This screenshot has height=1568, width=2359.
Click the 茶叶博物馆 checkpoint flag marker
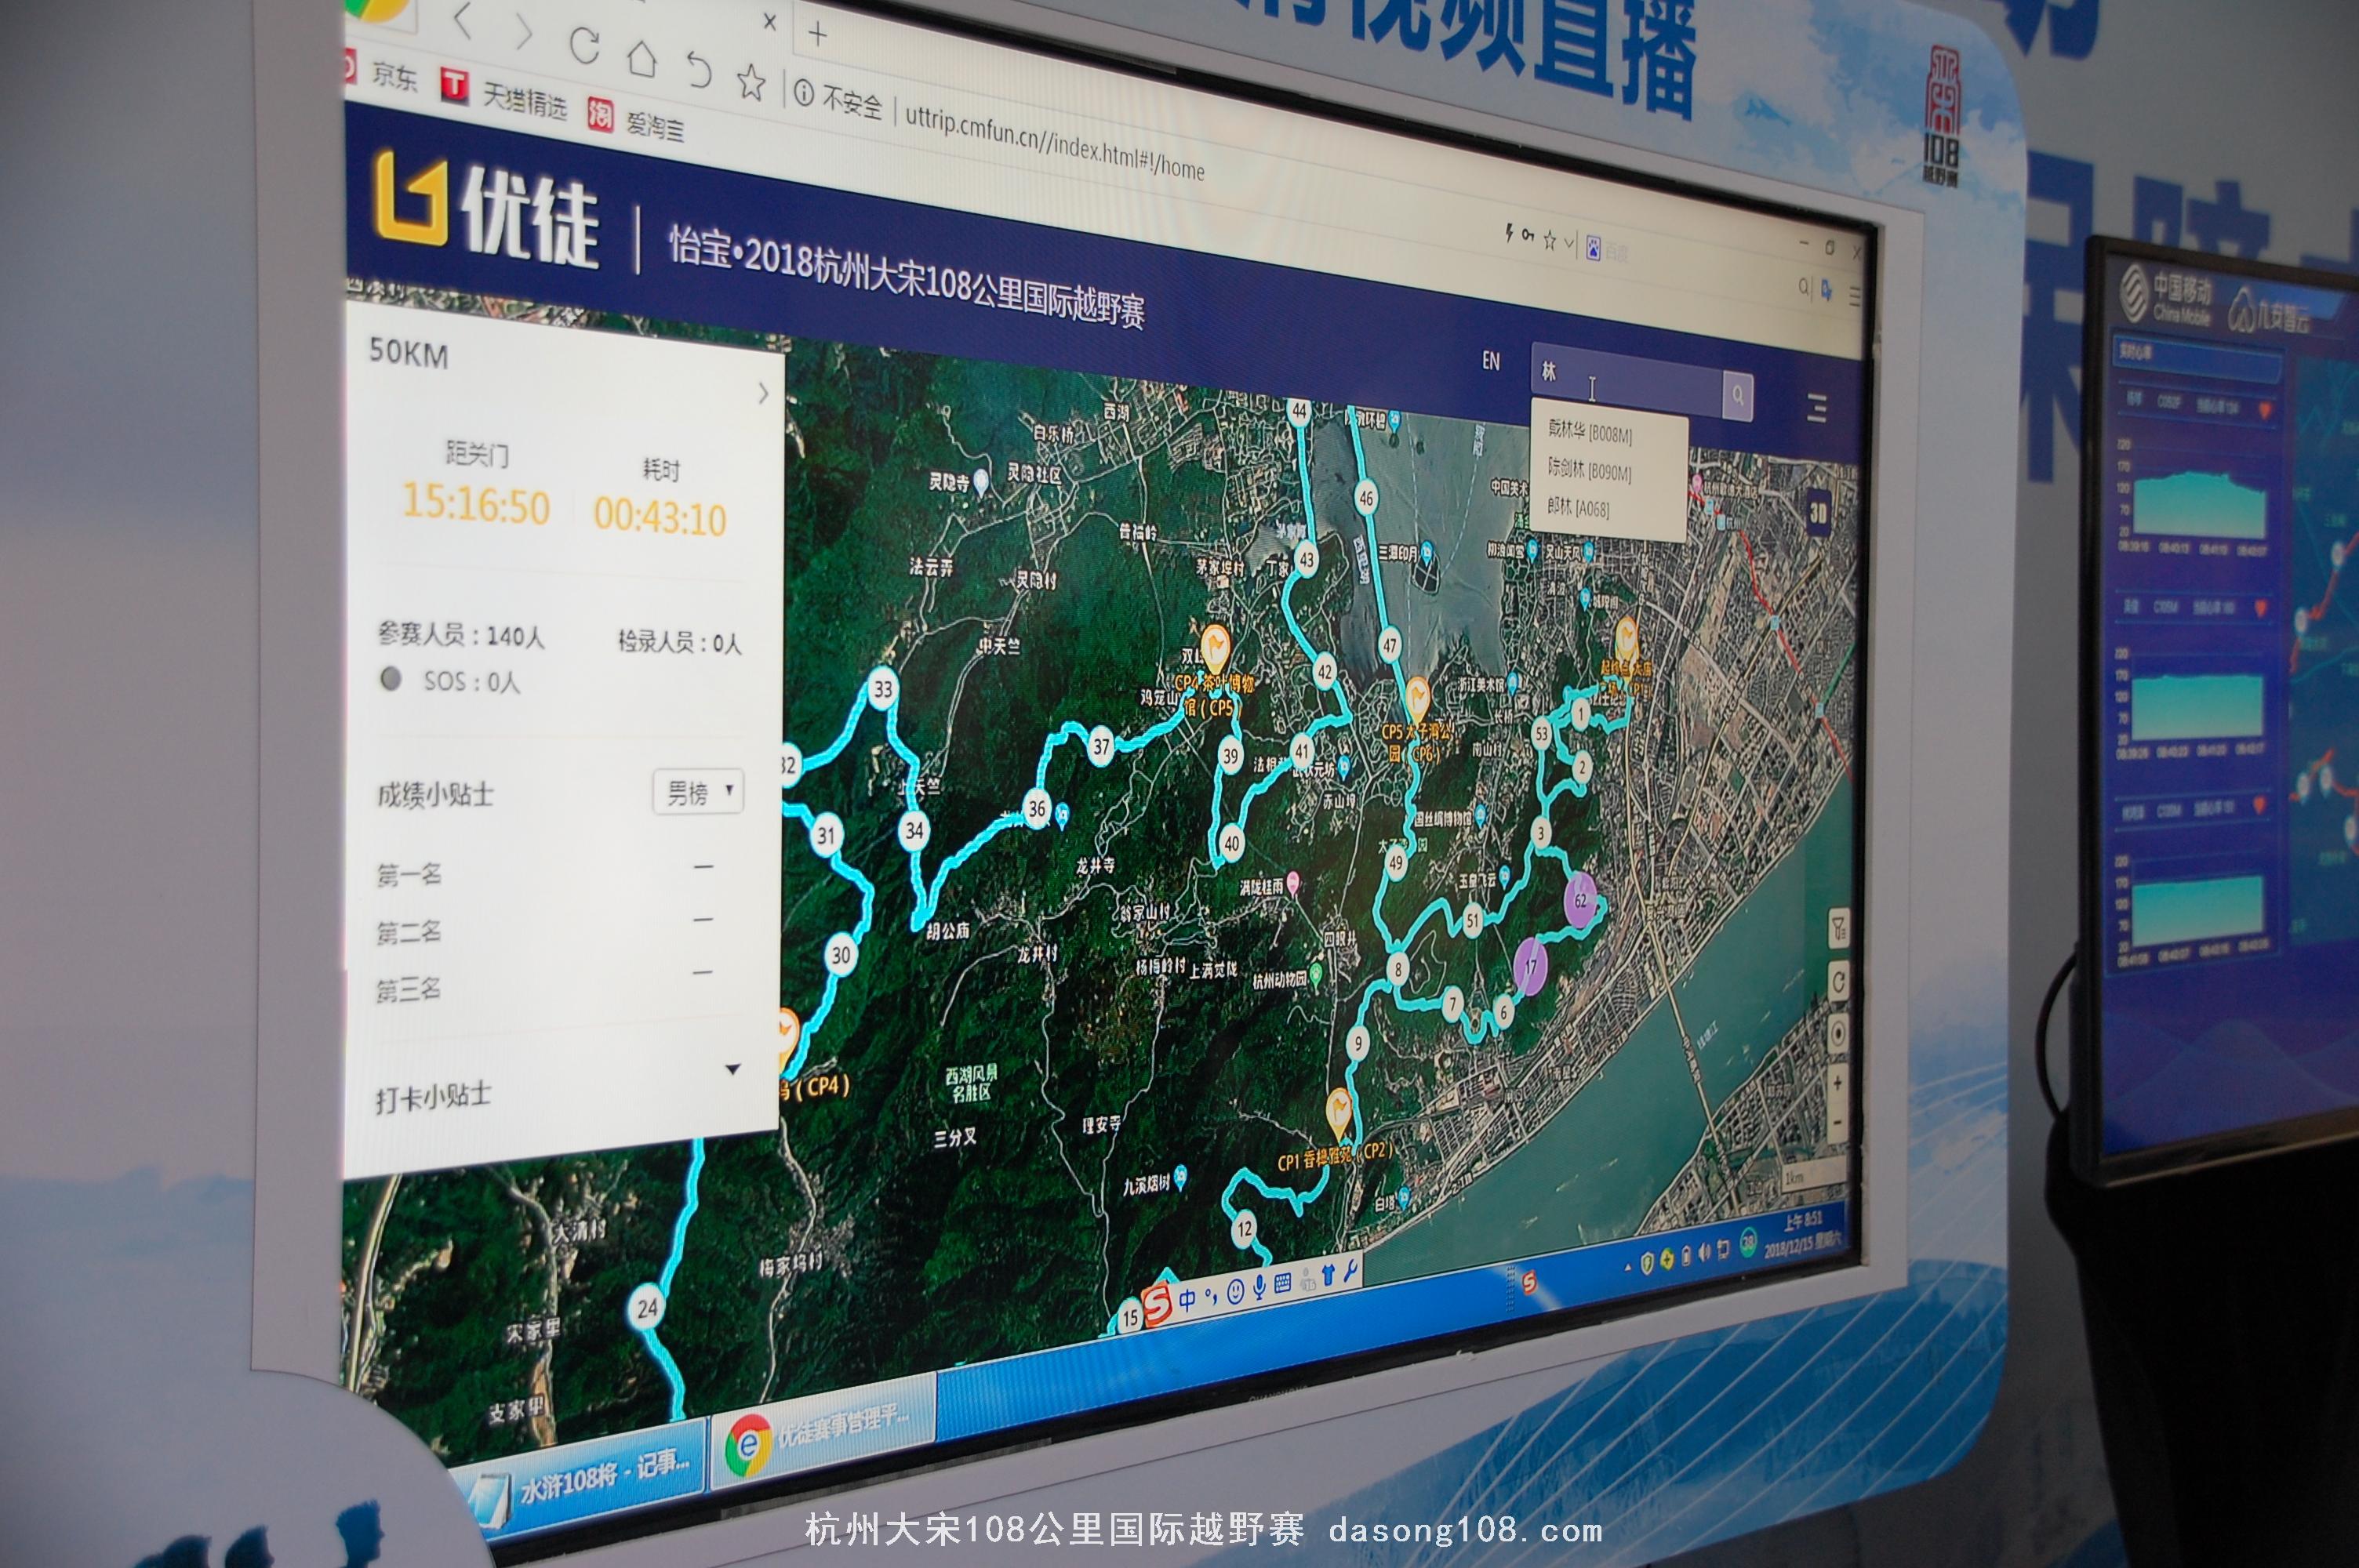tap(1216, 646)
